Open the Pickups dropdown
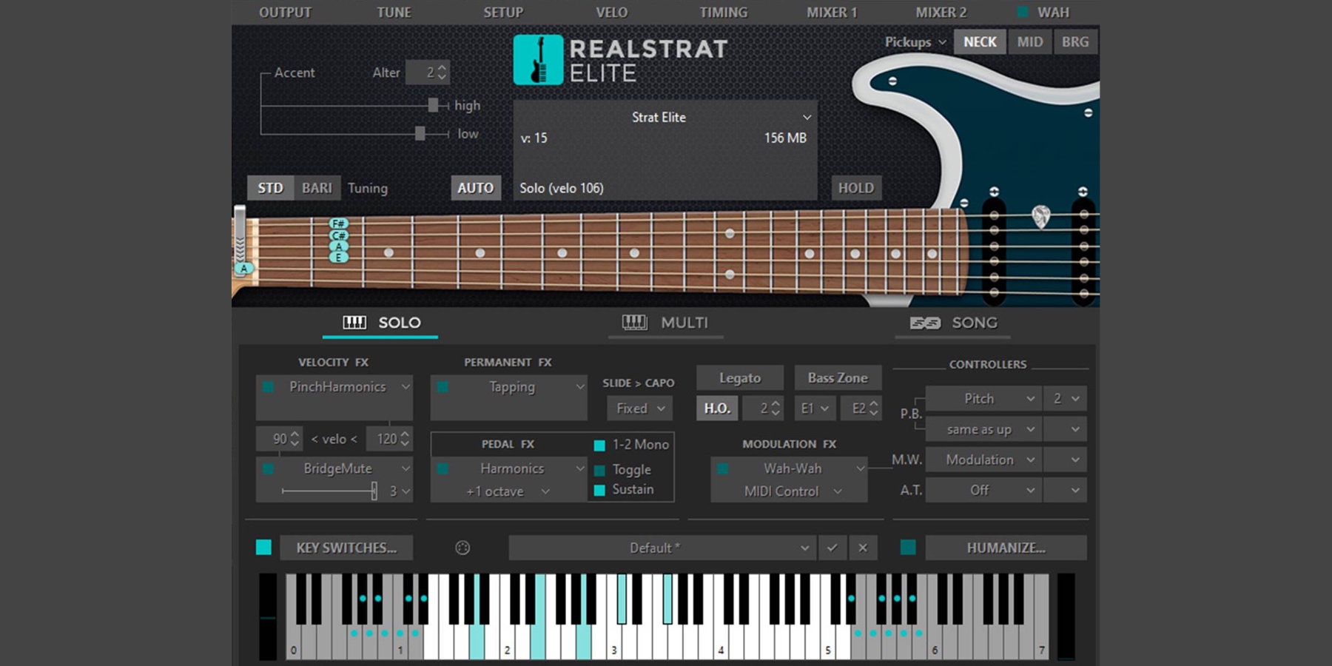Viewport: 1332px width, 666px height. [914, 42]
